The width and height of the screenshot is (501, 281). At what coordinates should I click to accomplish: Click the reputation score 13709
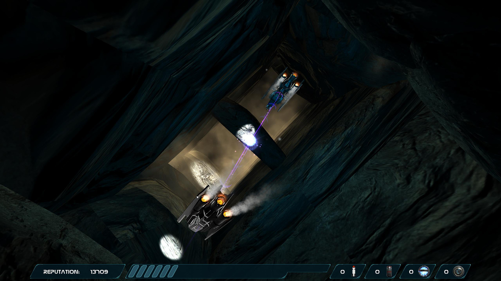tap(99, 272)
